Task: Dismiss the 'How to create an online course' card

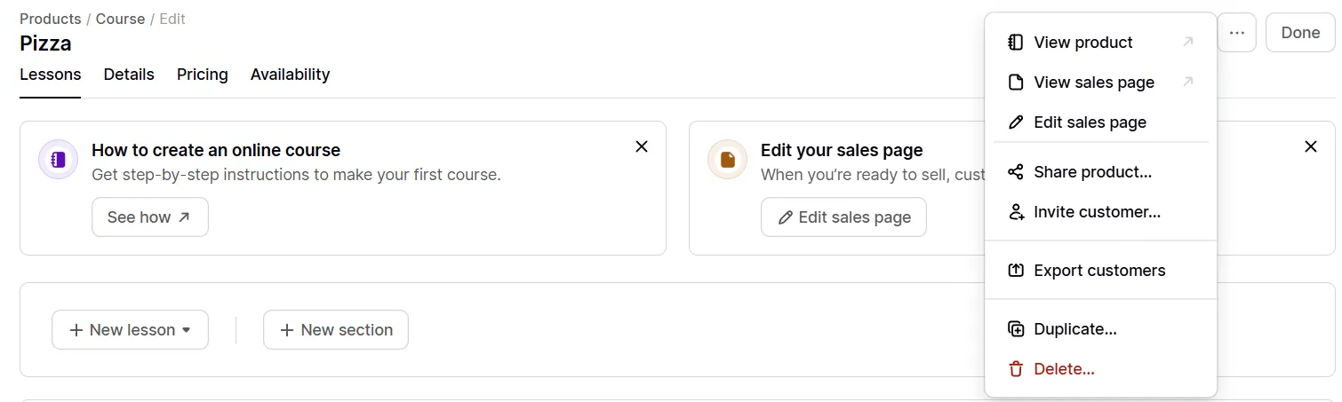Action: pyautogui.click(x=642, y=146)
